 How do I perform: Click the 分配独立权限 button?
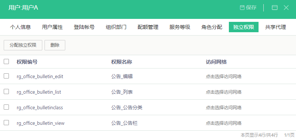tap(23, 45)
